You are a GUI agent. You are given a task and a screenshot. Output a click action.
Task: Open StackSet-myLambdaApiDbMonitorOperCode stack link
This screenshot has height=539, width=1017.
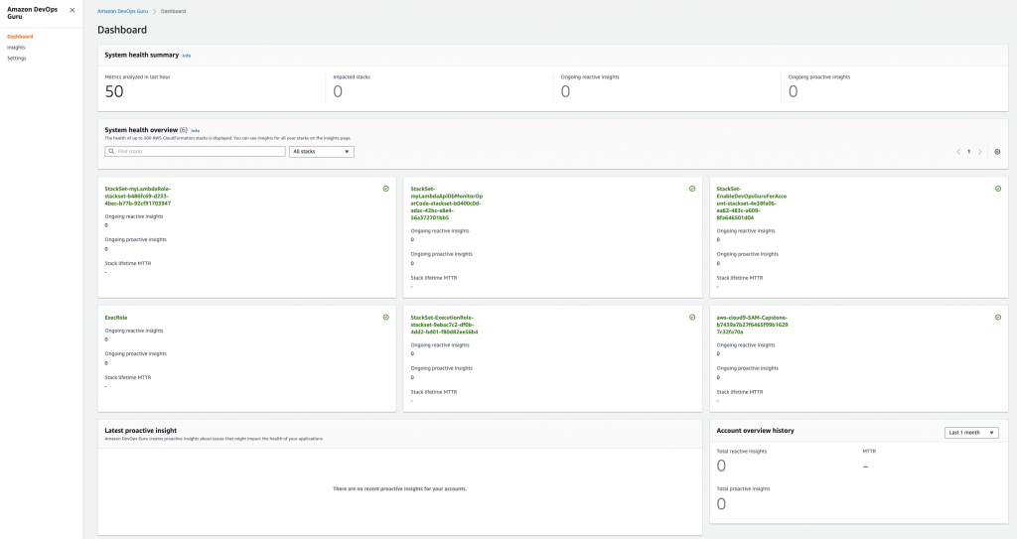pyautogui.click(x=446, y=203)
